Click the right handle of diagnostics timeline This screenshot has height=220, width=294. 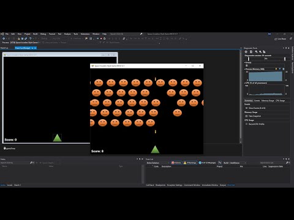click(x=285, y=59)
